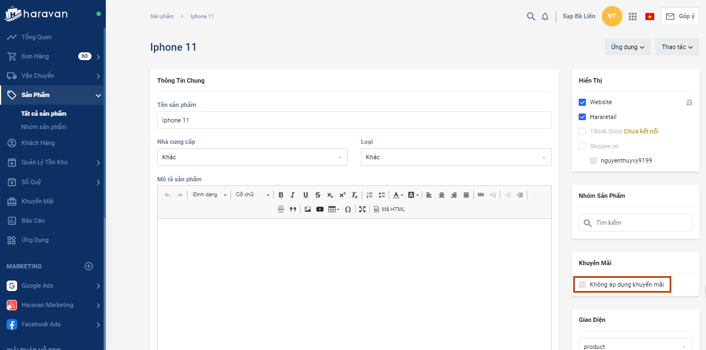Toggle superscript formatting
The width and height of the screenshot is (706, 350).
pos(342,195)
